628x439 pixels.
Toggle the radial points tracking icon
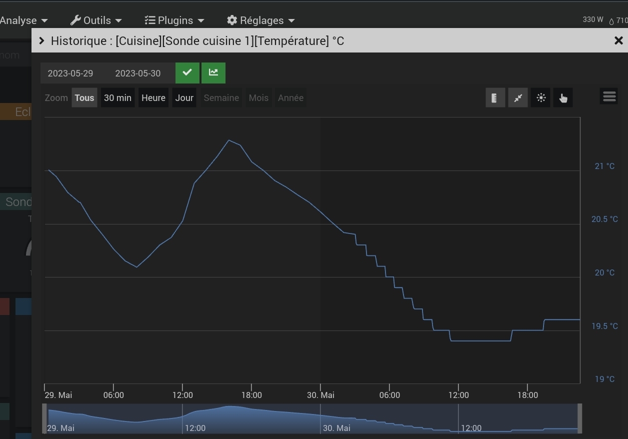pyautogui.click(x=541, y=98)
